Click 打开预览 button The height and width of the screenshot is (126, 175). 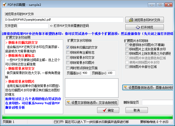tap(145, 27)
